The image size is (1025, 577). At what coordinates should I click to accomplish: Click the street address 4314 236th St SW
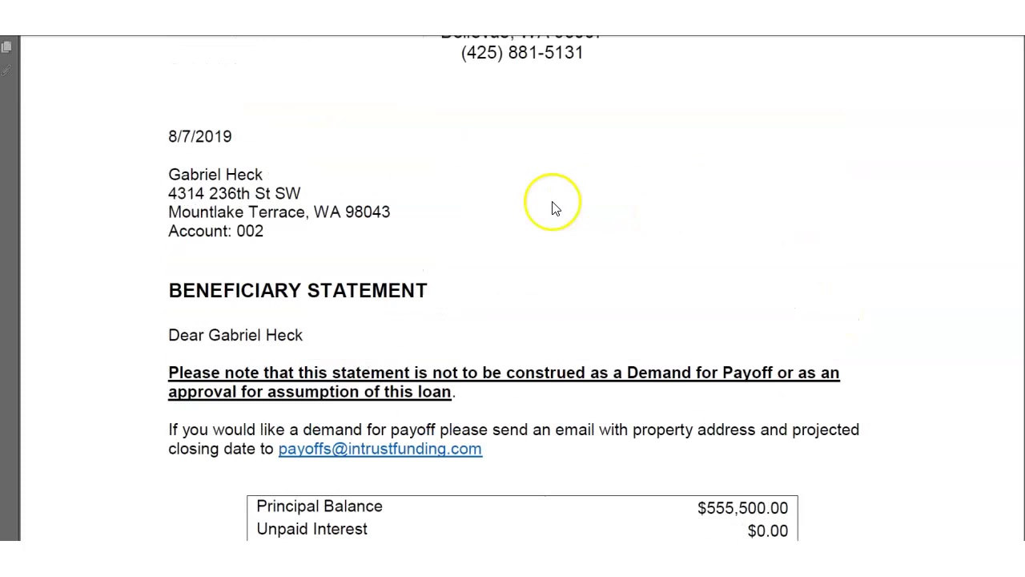point(234,193)
